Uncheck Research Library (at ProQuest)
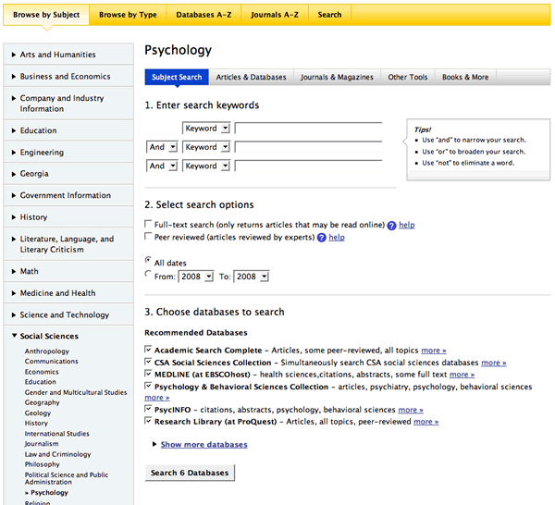Image resolution: width=555 pixels, height=505 pixels. click(x=148, y=421)
